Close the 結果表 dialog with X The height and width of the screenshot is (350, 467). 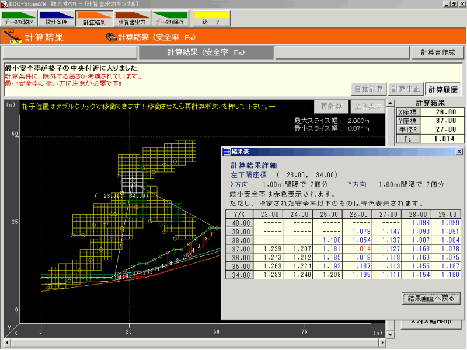(x=458, y=152)
